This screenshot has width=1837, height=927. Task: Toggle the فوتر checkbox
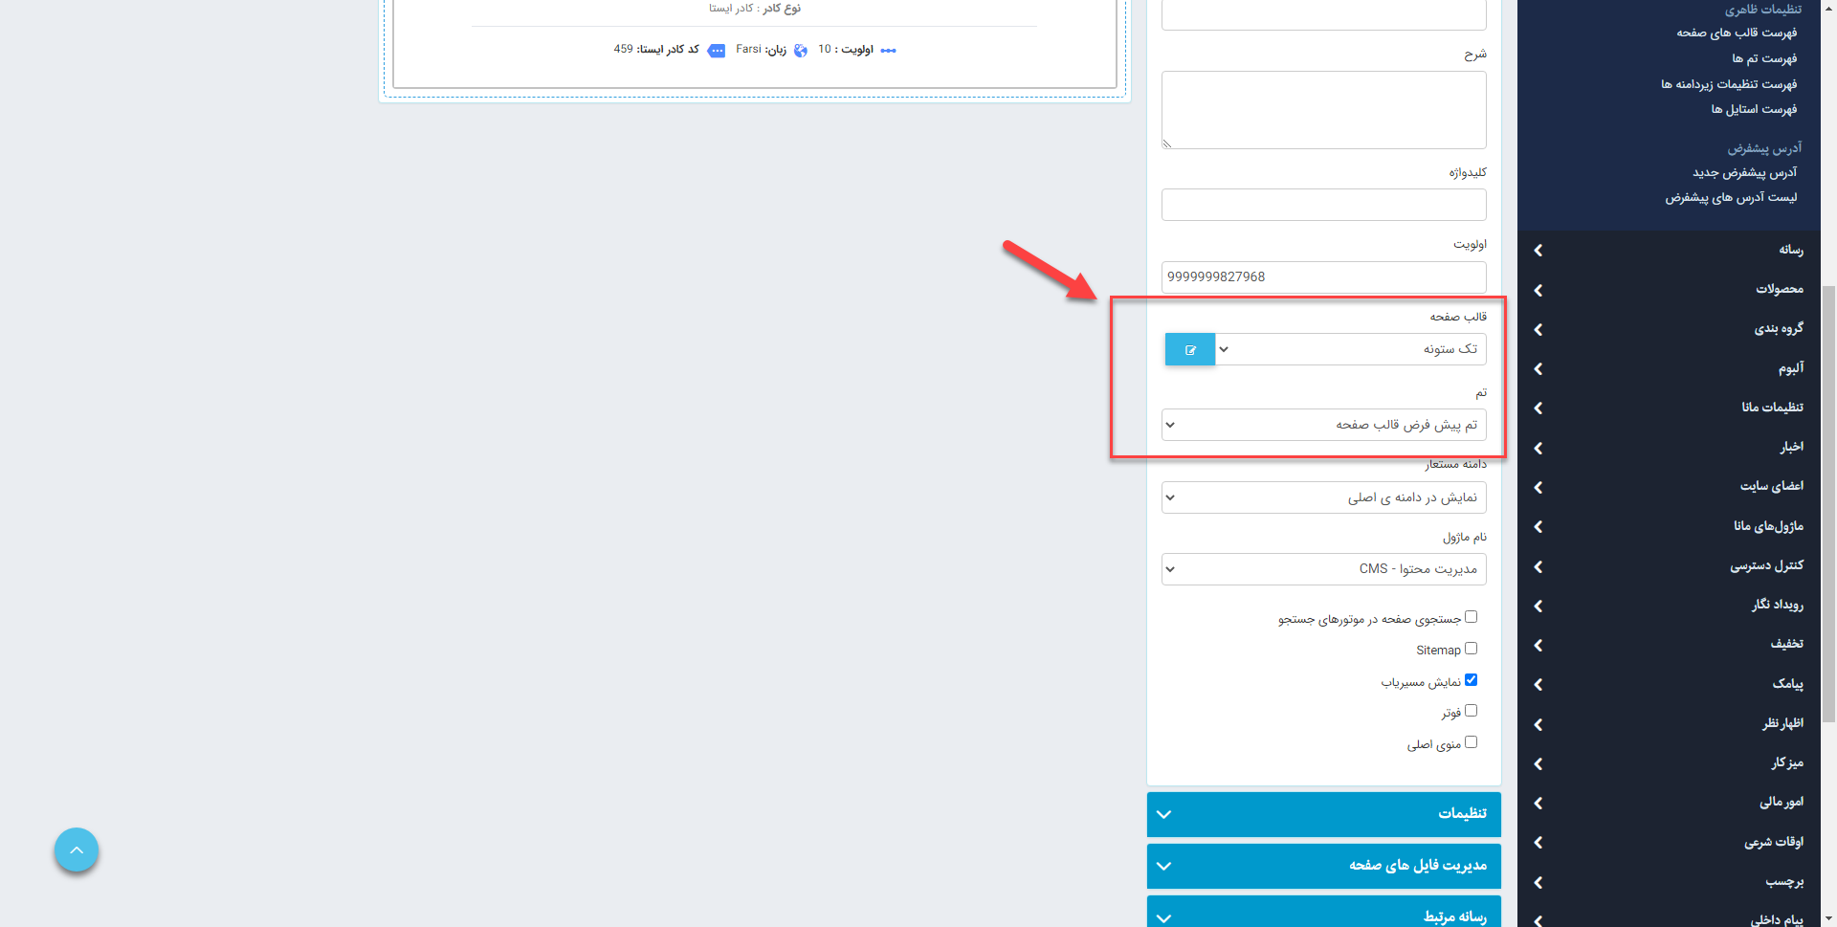(x=1471, y=711)
